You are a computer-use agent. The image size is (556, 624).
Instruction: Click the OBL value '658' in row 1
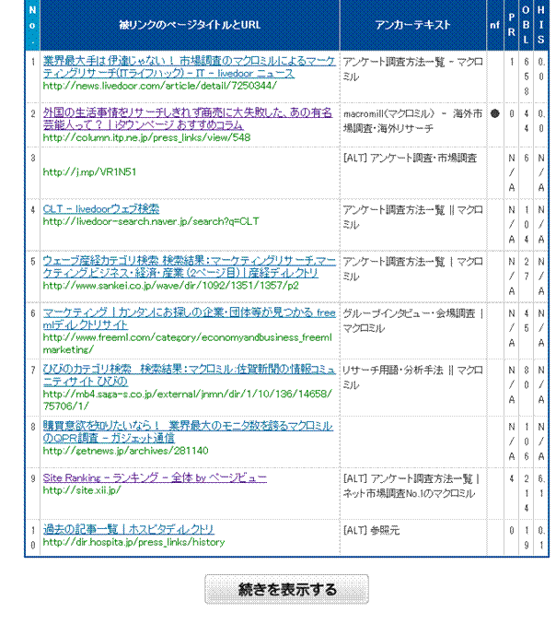pos(526,77)
